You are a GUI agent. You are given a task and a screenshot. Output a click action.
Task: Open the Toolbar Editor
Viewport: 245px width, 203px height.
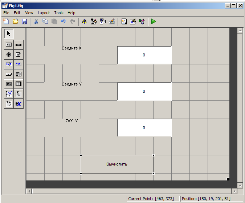click(112, 21)
